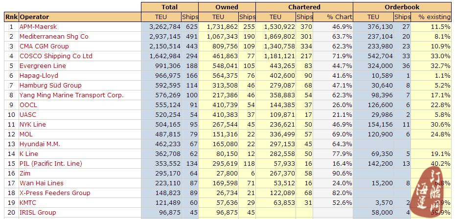Open X-Press Feeders Group link
Image resolution: width=457 pixels, height=219 pixels.
(x=55, y=193)
